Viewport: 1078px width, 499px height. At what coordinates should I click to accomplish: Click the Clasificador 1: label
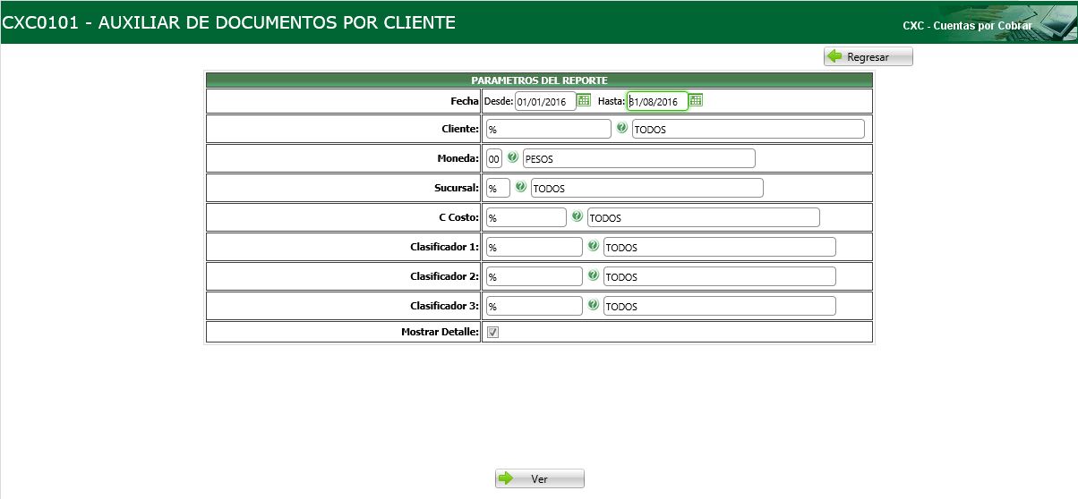[445, 247]
